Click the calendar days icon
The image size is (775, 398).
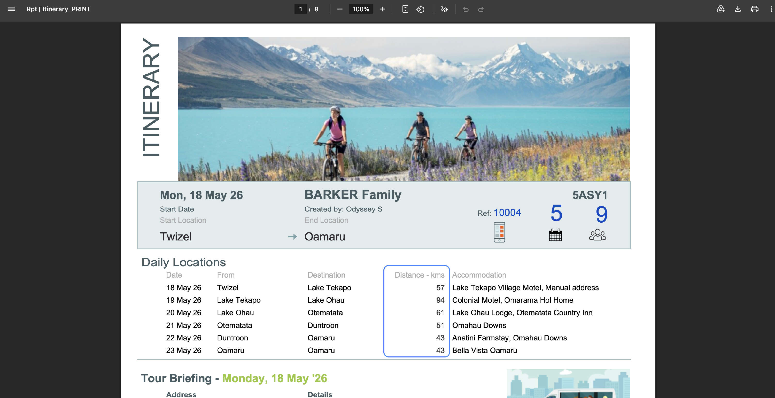555,235
